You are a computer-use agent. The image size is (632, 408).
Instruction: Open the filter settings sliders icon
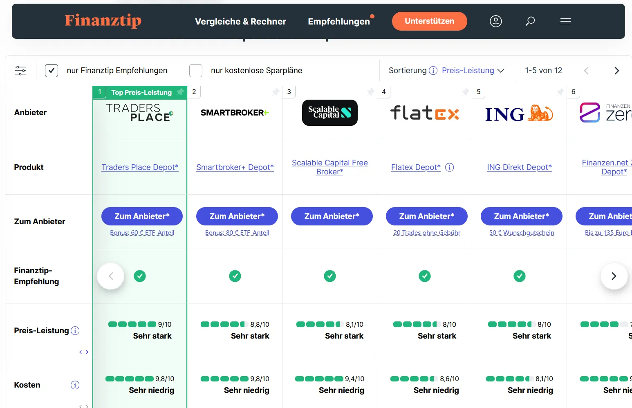click(20, 71)
